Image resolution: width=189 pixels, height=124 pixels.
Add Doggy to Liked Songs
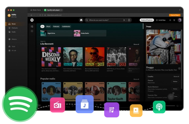point(179,69)
